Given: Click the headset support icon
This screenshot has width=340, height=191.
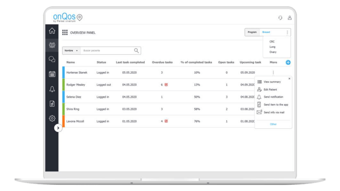Looking at the screenshot, I should [280, 18].
